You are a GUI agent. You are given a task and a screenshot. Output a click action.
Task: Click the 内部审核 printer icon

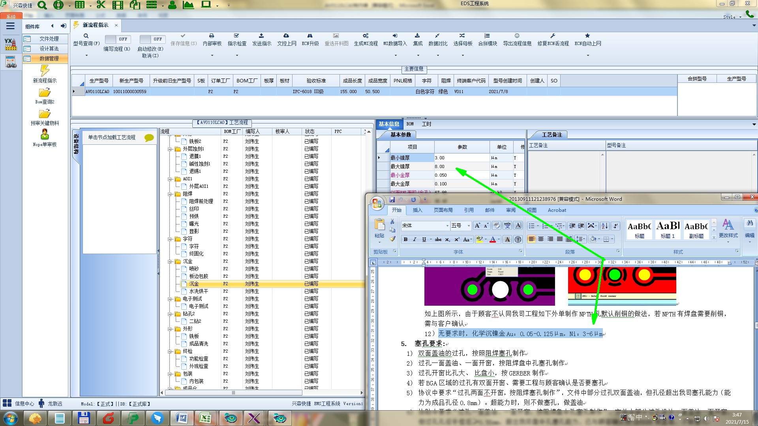click(x=212, y=36)
